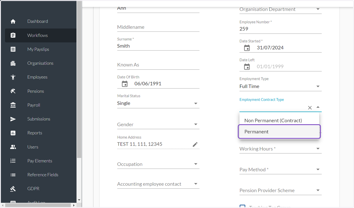354x208 pixels.
Task: Clear the Employment Contract Type selection
Action: coord(310,108)
